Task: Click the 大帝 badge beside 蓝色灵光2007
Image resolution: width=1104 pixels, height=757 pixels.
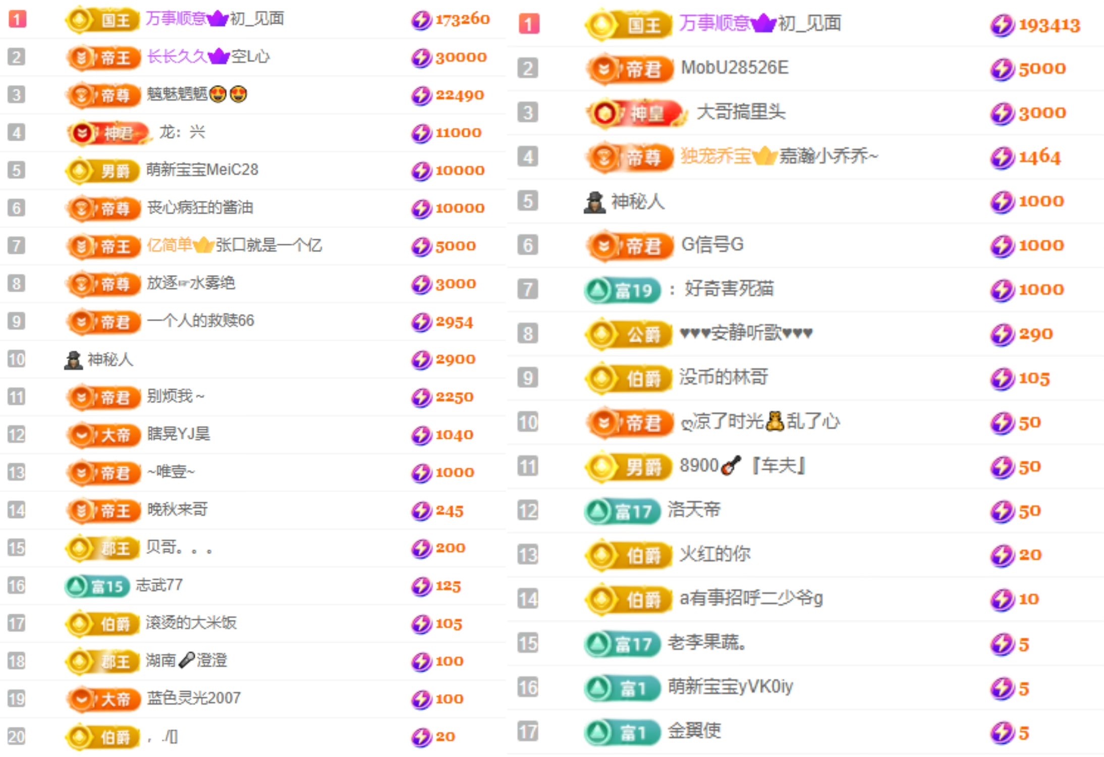Action: [x=103, y=699]
